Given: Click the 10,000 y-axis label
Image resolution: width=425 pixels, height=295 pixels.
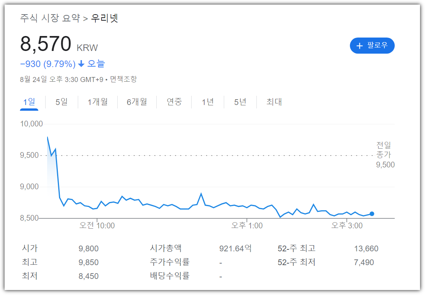Looking at the screenshot, I should click(x=31, y=124).
